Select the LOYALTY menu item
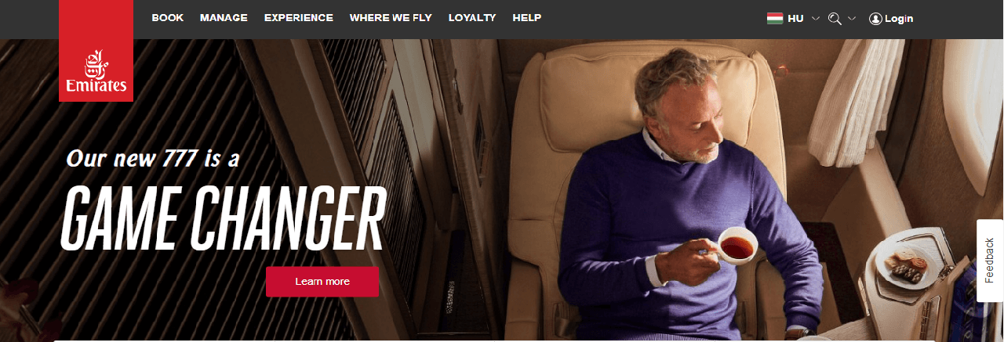1004x342 pixels. (x=472, y=18)
